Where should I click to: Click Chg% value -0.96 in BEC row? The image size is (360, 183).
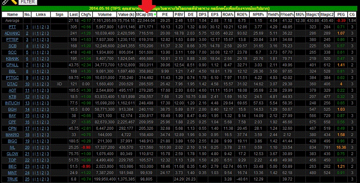(x=86, y=167)
